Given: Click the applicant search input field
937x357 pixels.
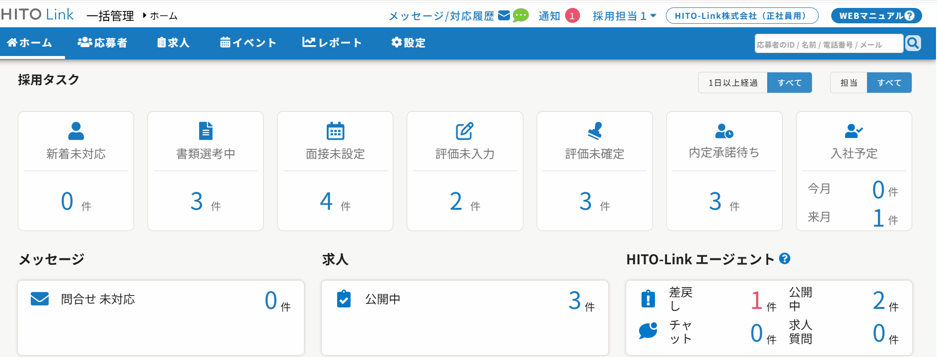Looking at the screenshot, I should point(829,43).
